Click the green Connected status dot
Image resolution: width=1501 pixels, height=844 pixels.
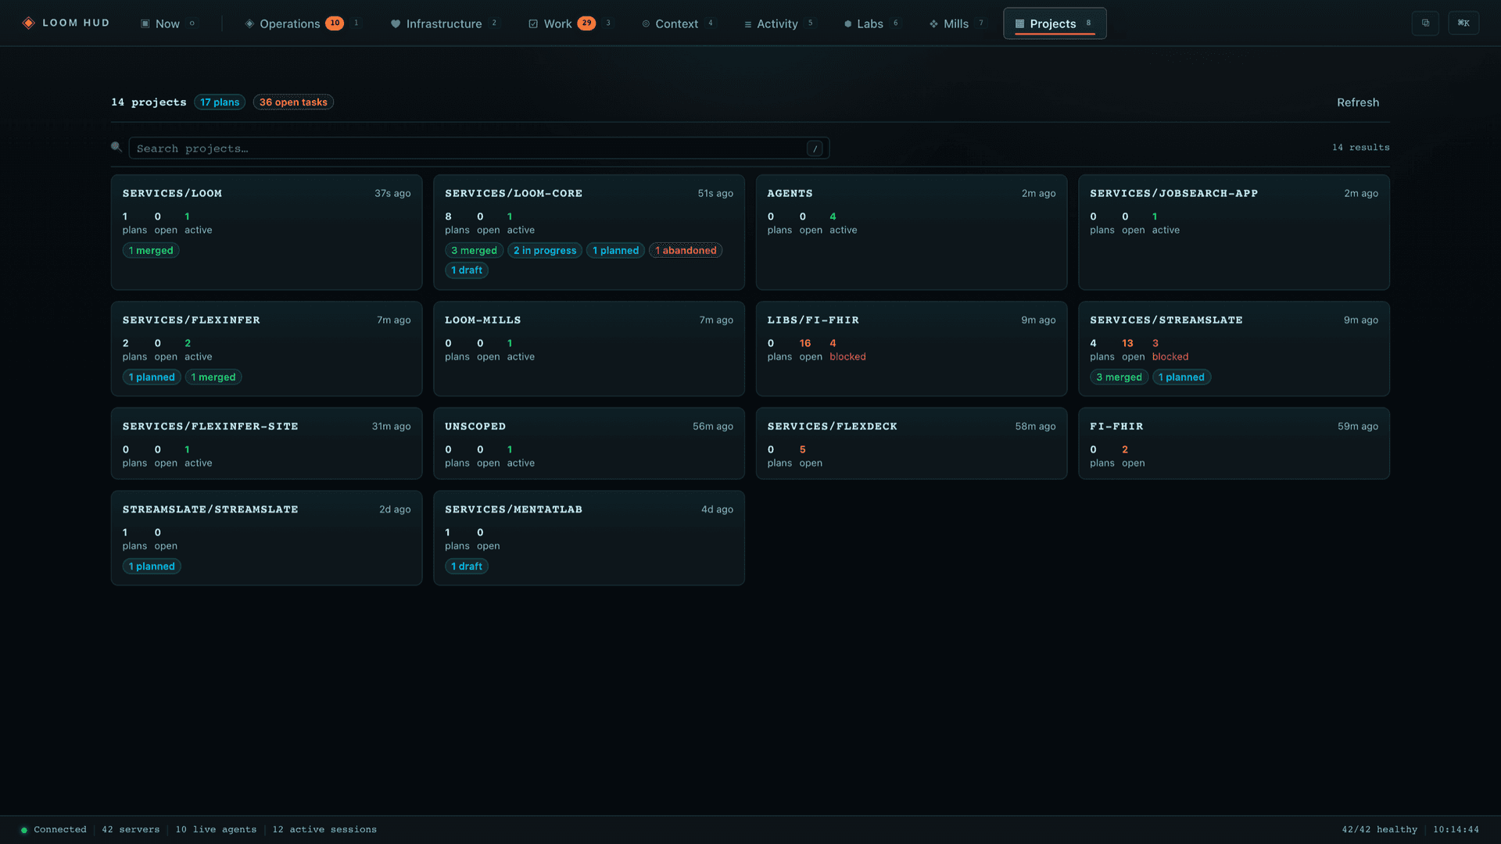[x=24, y=830]
